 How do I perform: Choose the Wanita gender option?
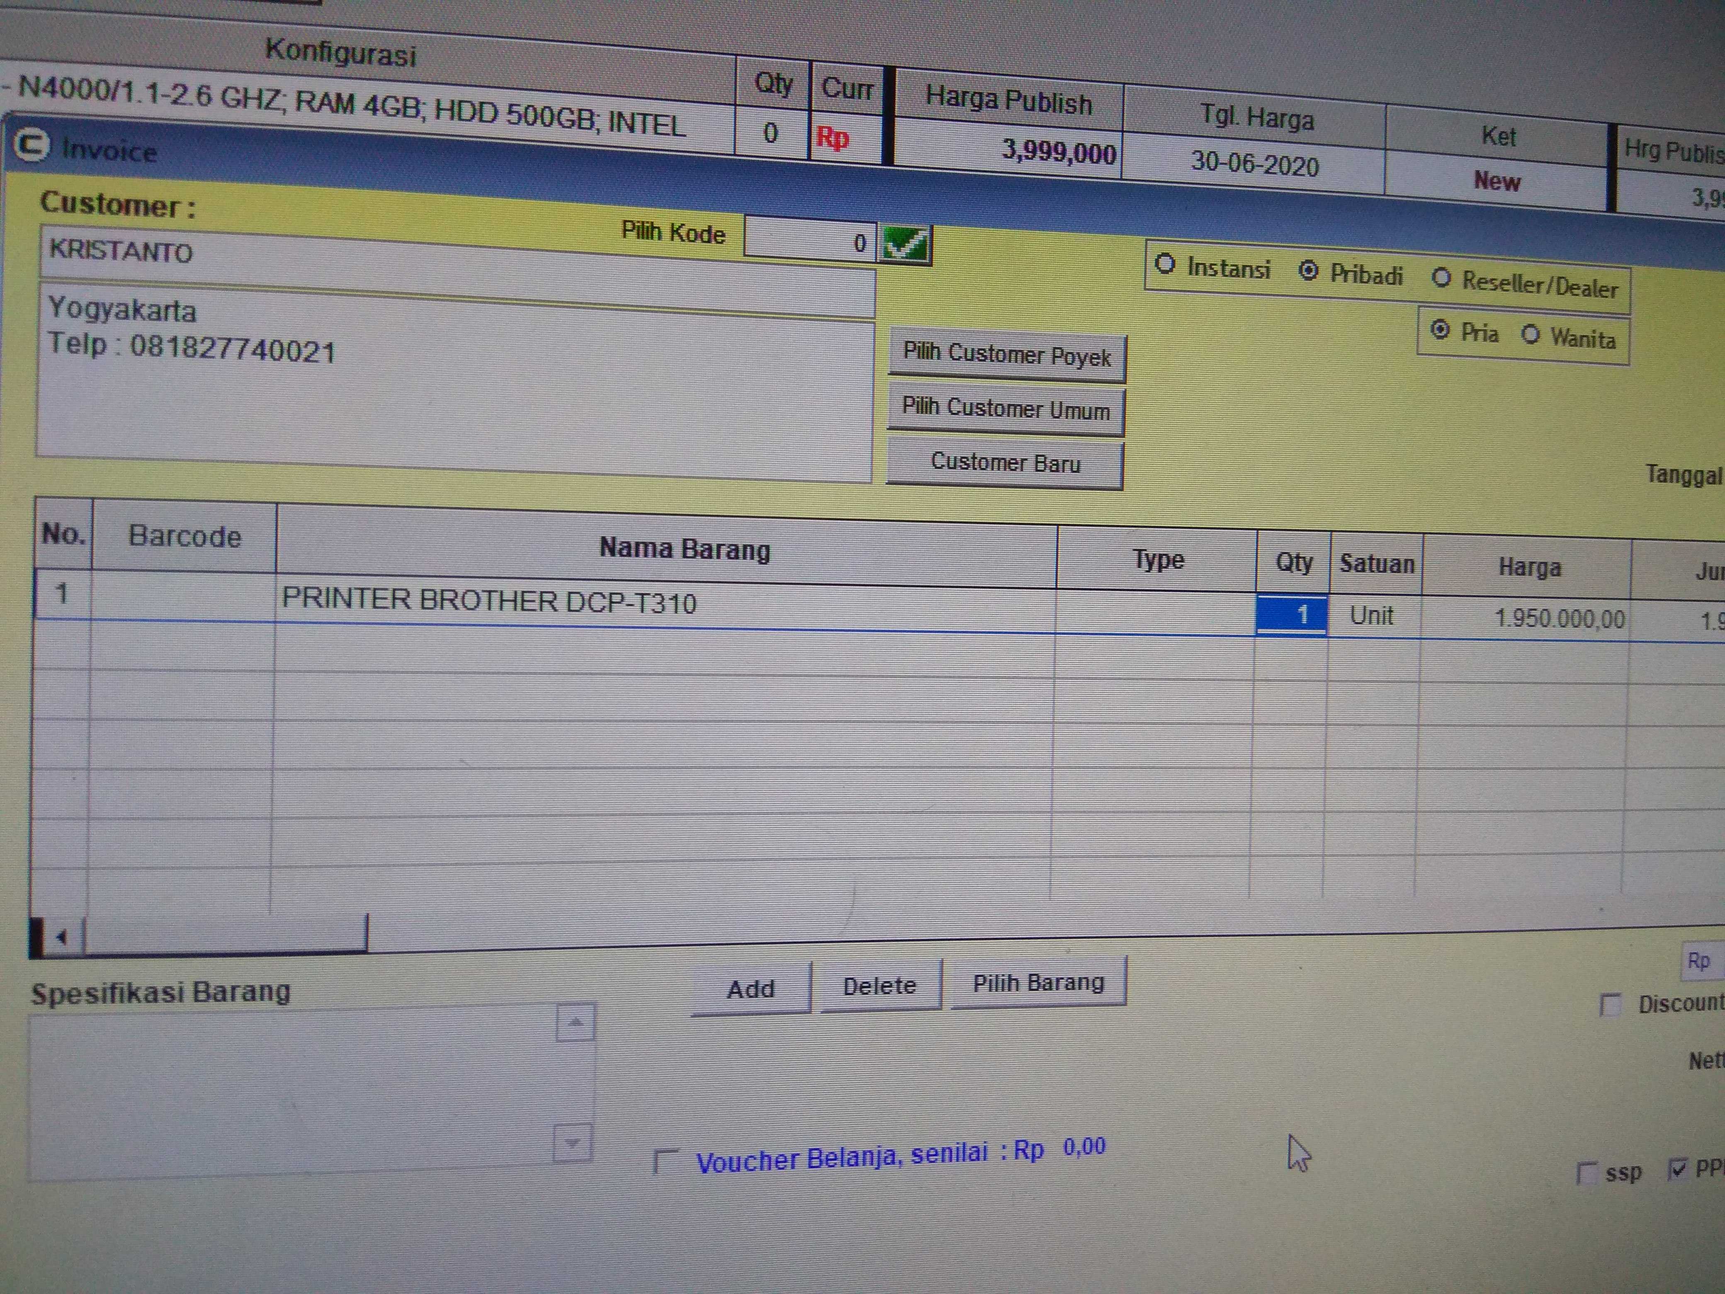click(x=1531, y=335)
